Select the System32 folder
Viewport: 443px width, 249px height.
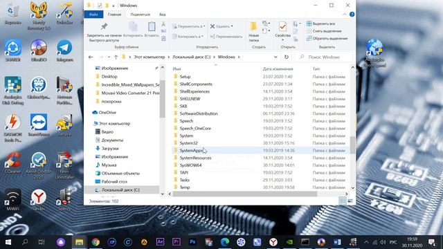188,143
